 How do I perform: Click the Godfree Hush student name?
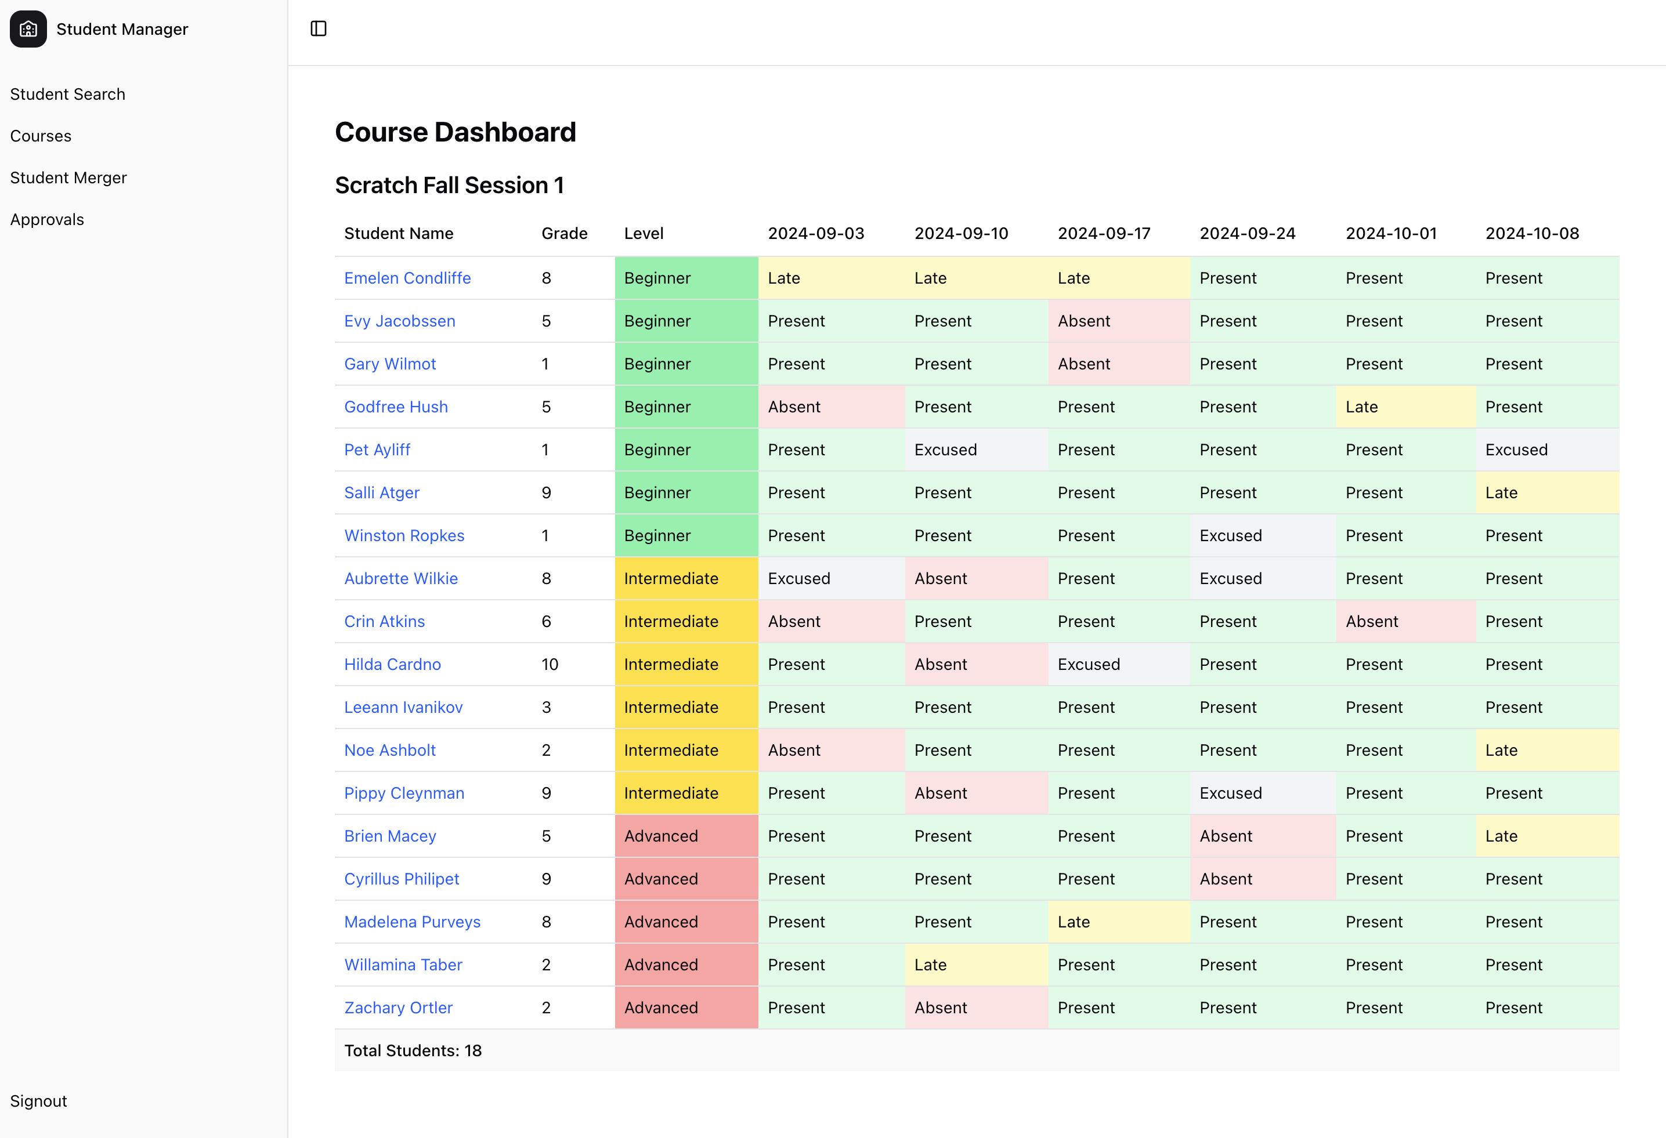pyautogui.click(x=396, y=407)
